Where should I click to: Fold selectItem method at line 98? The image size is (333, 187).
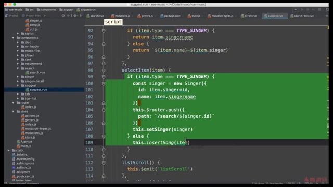click(x=104, y=70)
